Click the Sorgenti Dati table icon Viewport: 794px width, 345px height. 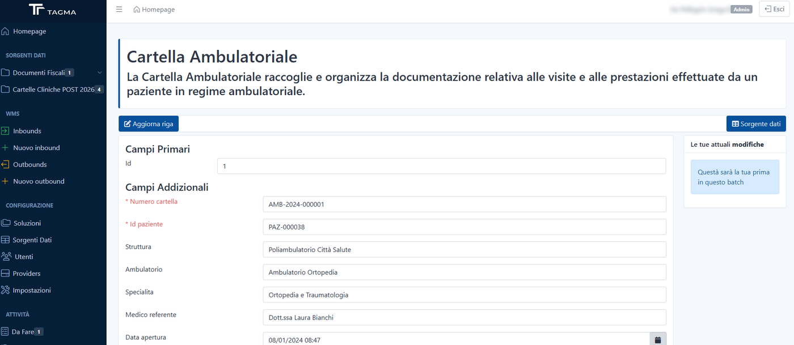coord(5,240)
